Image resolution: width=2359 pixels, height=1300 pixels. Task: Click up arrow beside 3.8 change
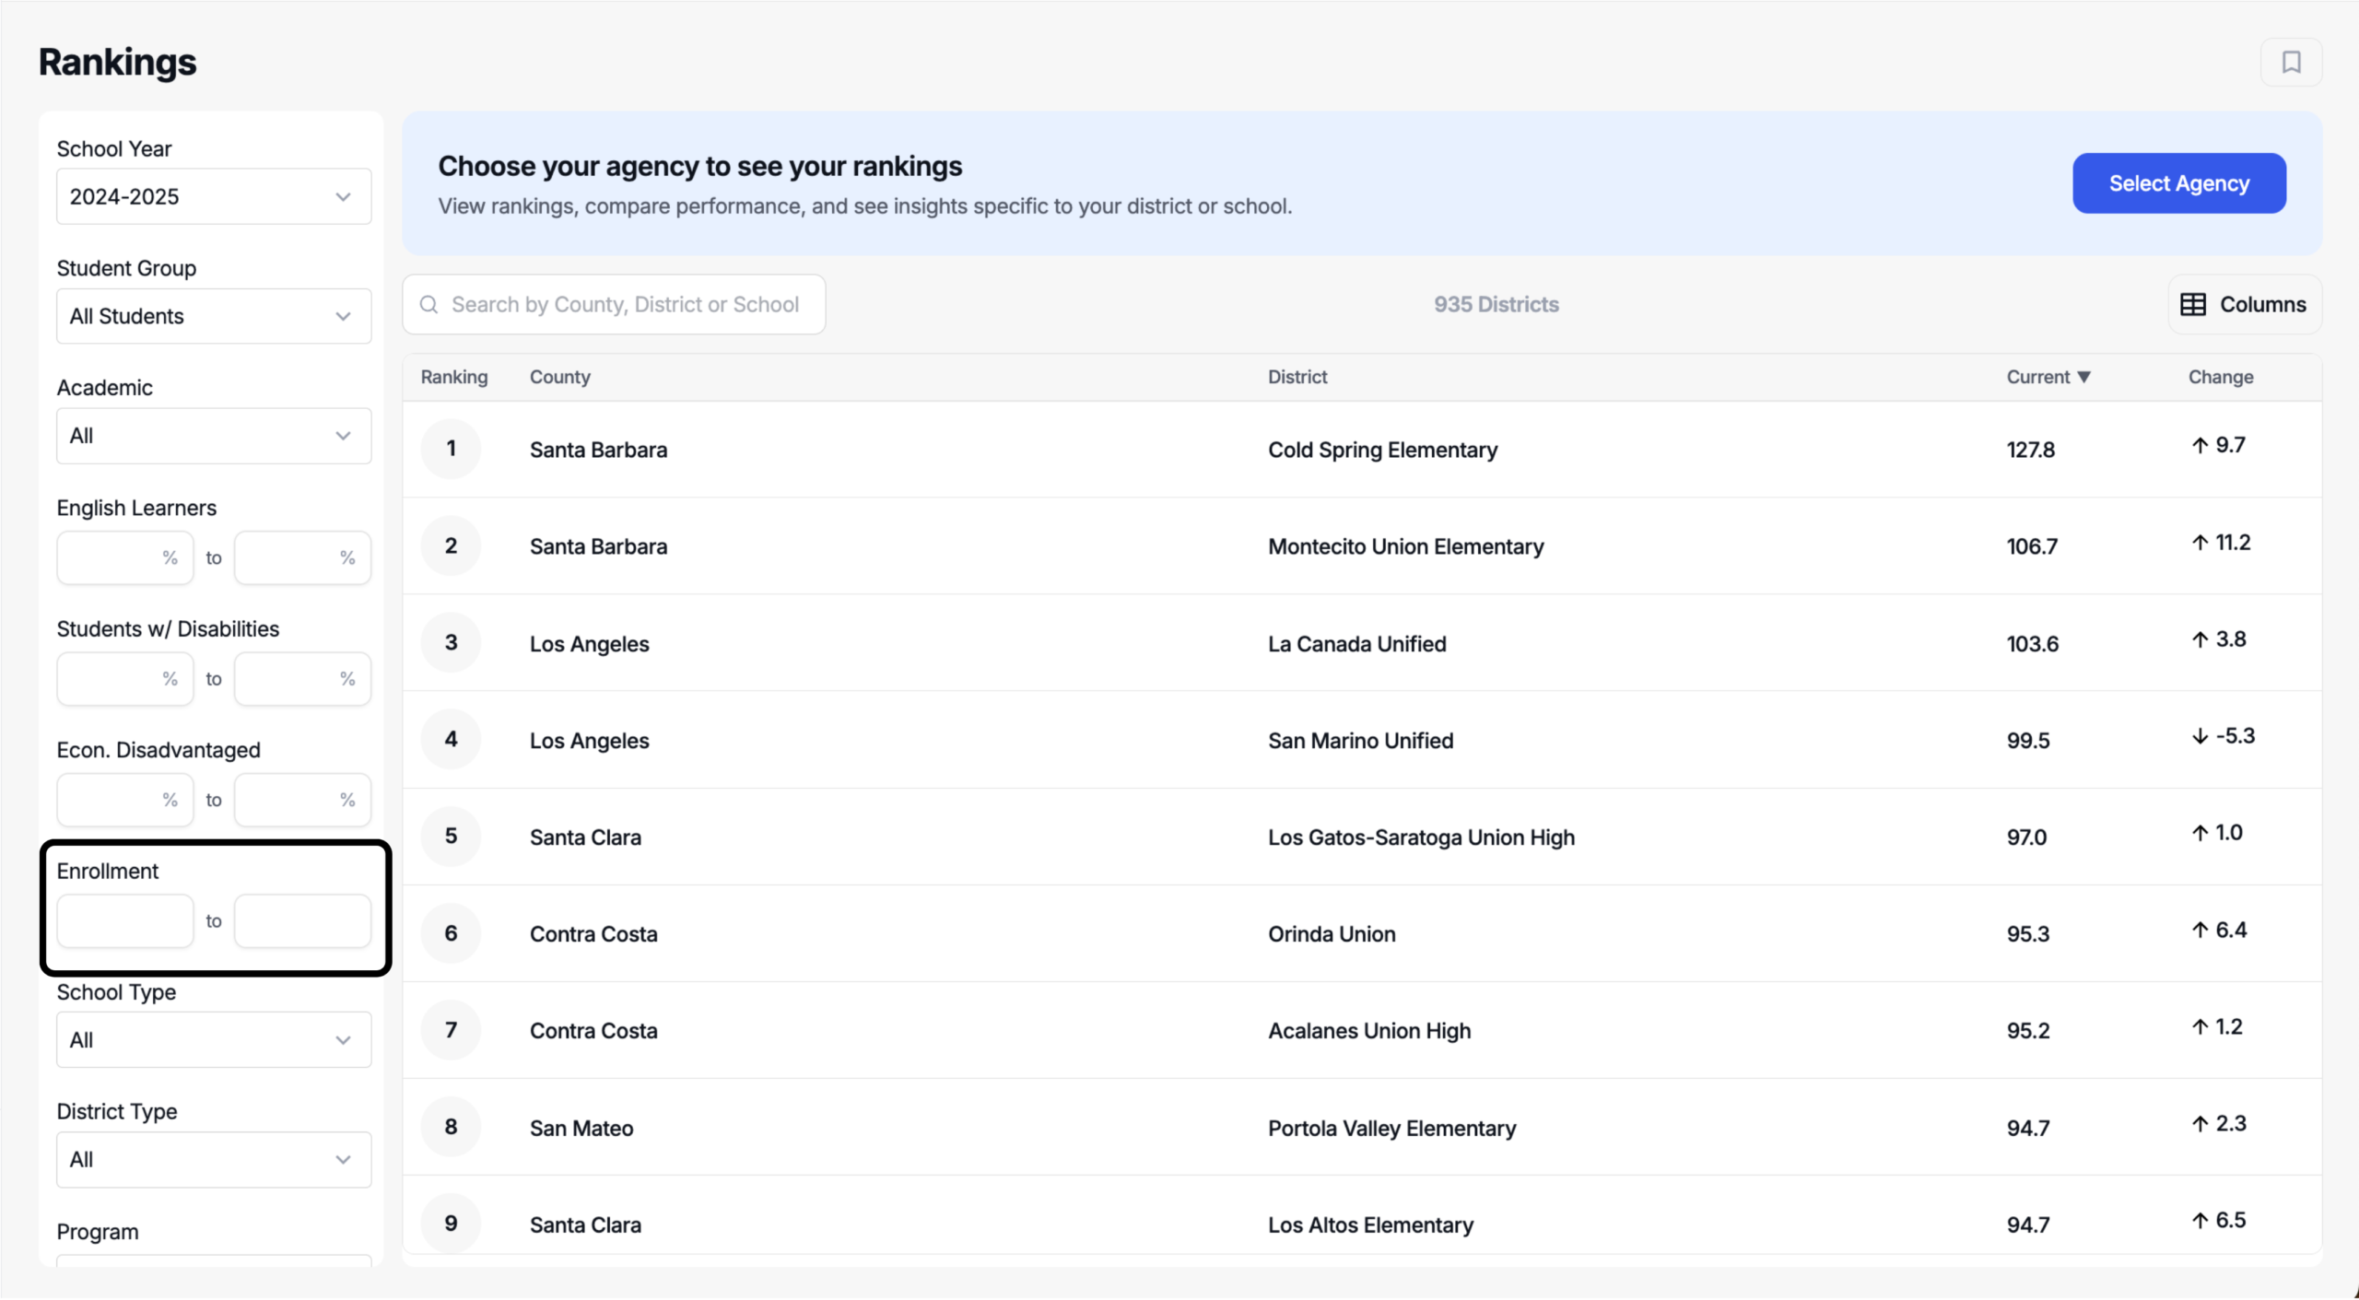[2200, 639]
